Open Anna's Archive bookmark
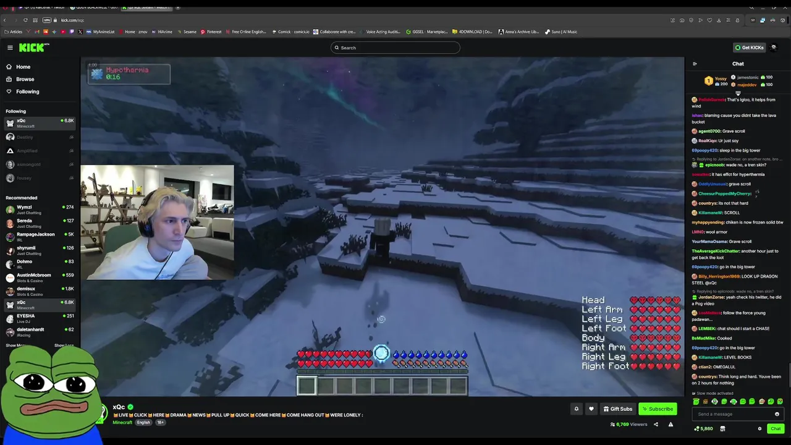Image resolution: width=791 pixels, height=445 pixels. (x=518, y=32)
